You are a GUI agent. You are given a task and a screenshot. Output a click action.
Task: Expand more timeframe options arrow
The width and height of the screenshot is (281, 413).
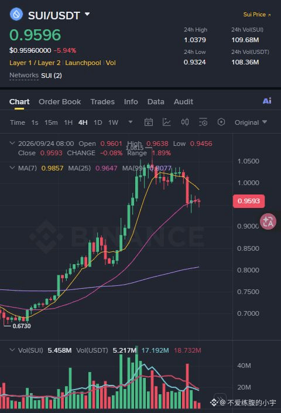coord(130,122)
